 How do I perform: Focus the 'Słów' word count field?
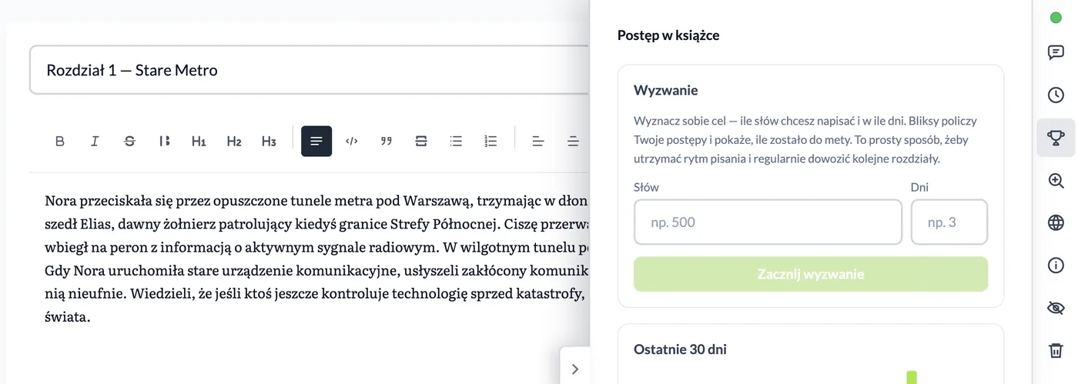click(768, 222)
